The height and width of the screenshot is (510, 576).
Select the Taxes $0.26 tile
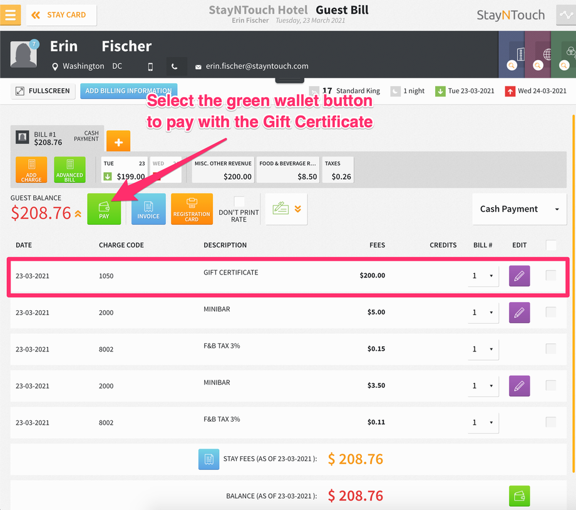click(338, 170)
